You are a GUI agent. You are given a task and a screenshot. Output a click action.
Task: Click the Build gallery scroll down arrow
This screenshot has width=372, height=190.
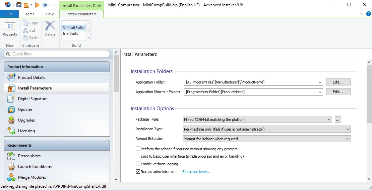point(88,30)
